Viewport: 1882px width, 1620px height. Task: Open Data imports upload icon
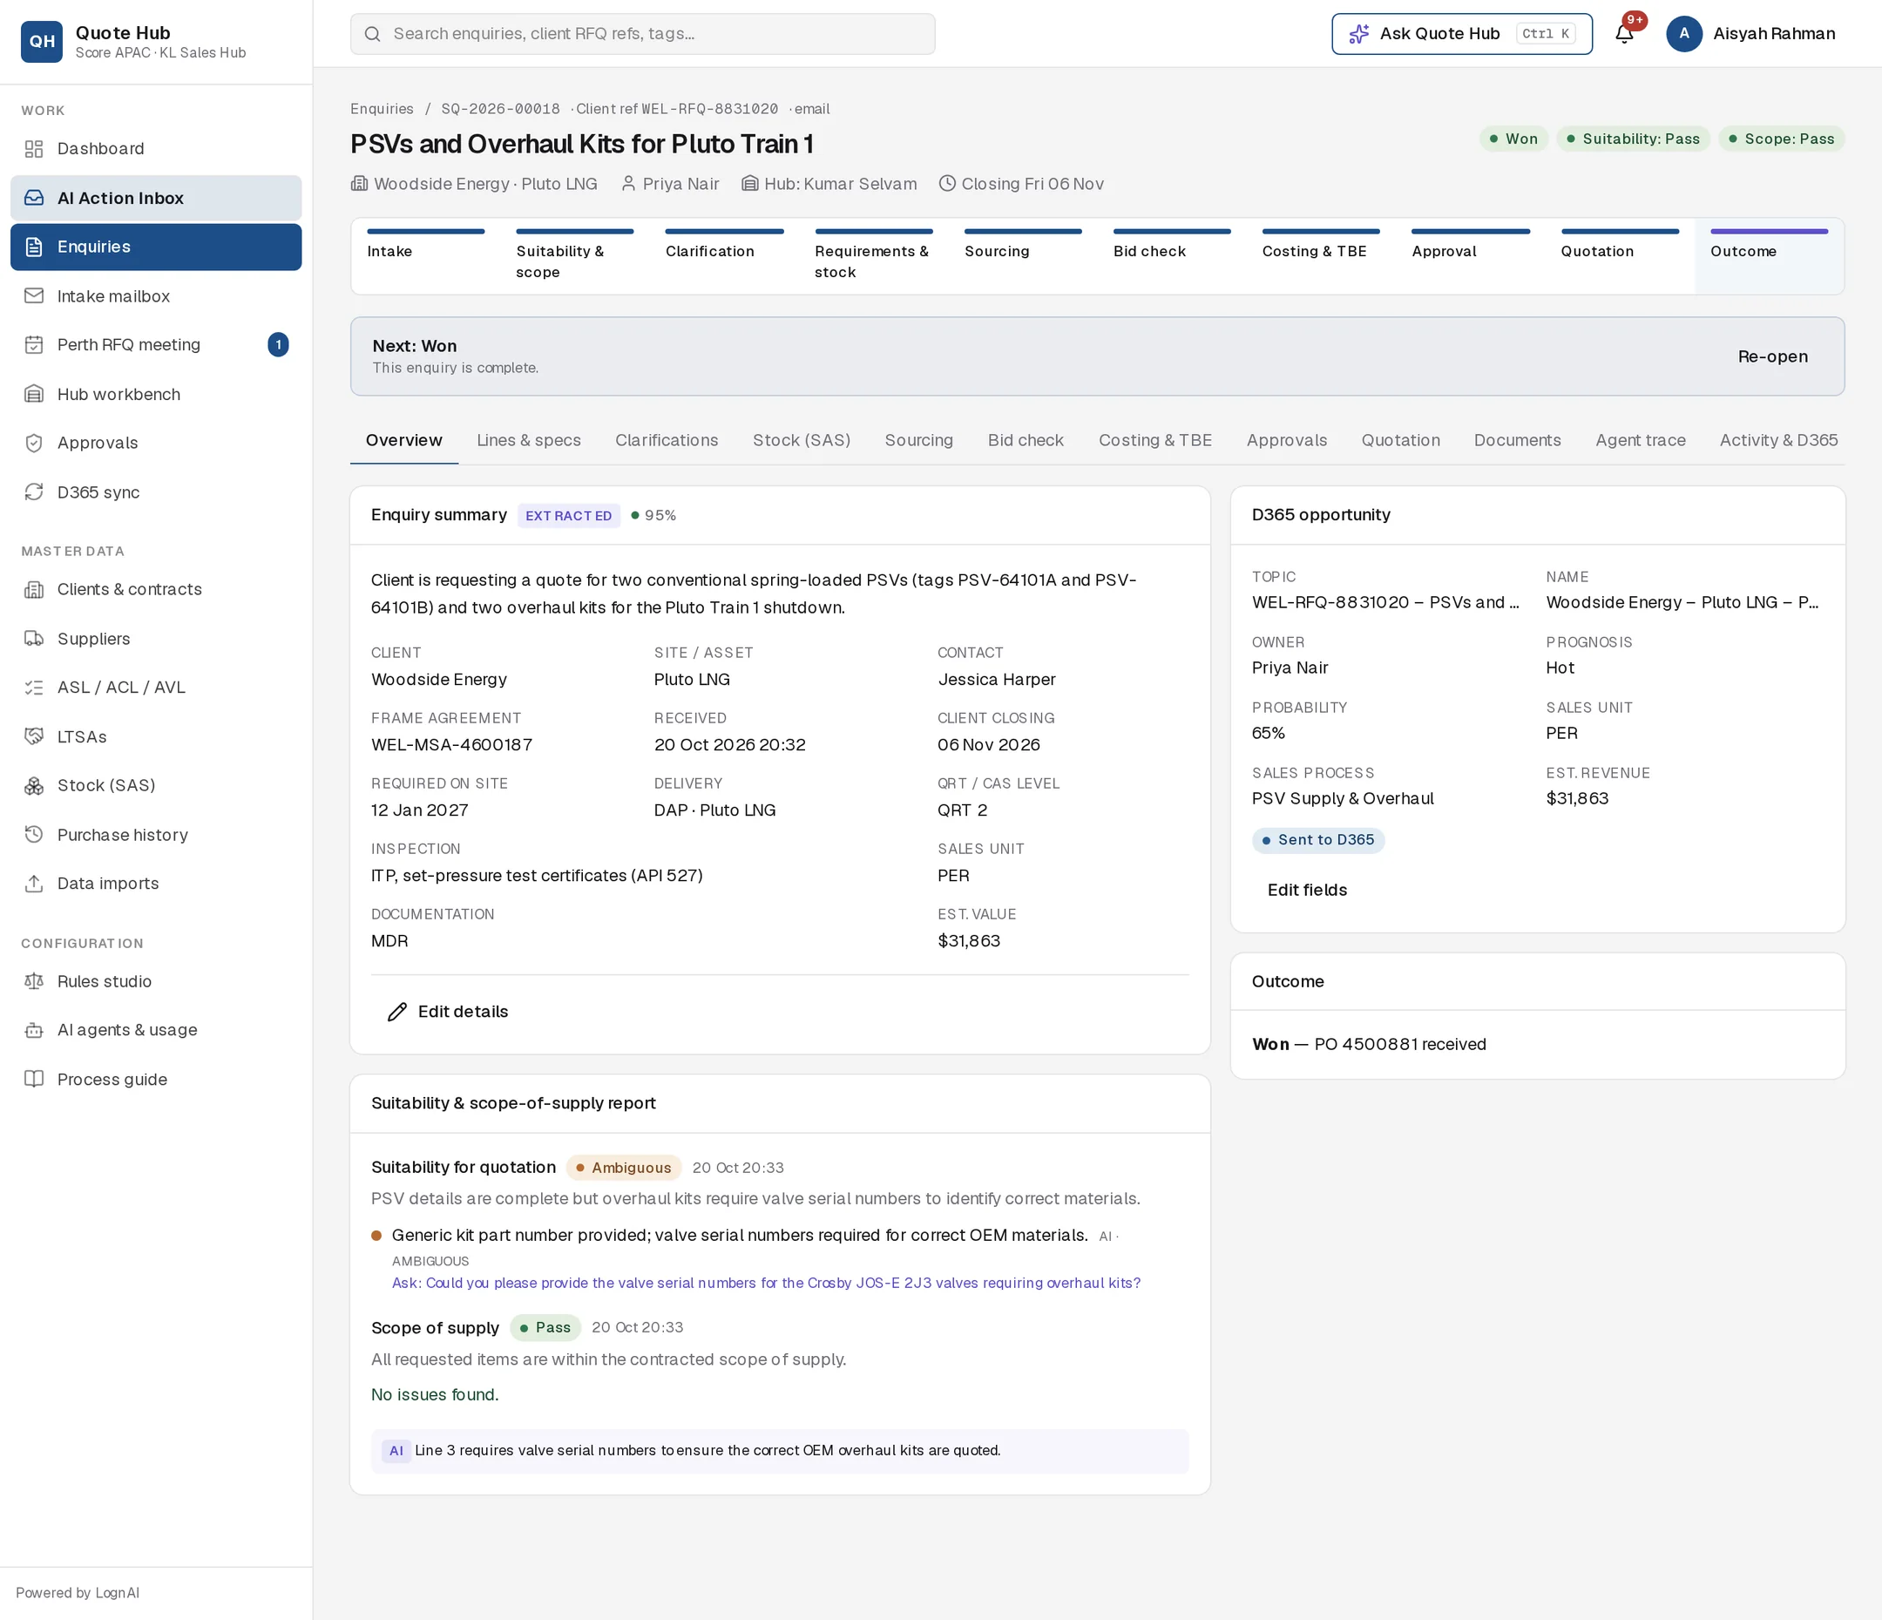click(x=34, y=883)
